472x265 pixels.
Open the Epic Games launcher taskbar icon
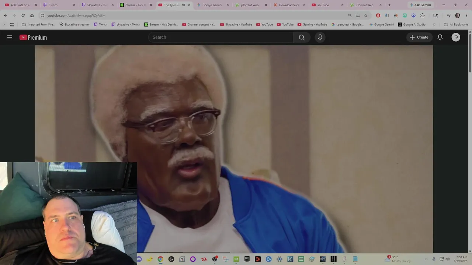pos(247,259)
